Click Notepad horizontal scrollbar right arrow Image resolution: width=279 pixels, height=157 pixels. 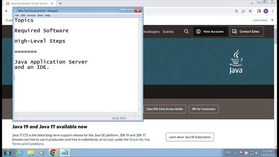coord(136,113)
